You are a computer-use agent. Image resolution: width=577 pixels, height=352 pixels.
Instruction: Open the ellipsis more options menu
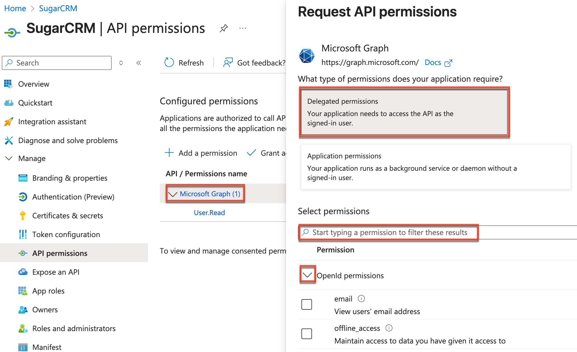(242, 28)
